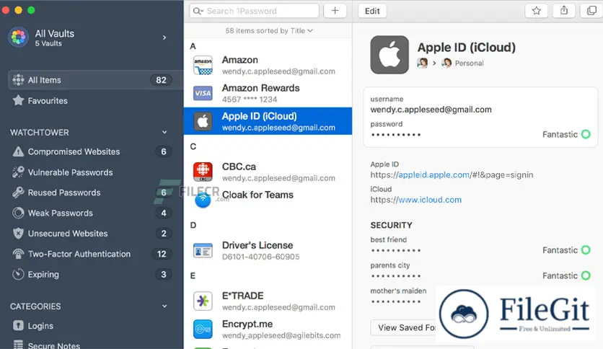Open the search magnifier options dropdown
The width and height of the screenshot is (603, 349).
point(198,11)
